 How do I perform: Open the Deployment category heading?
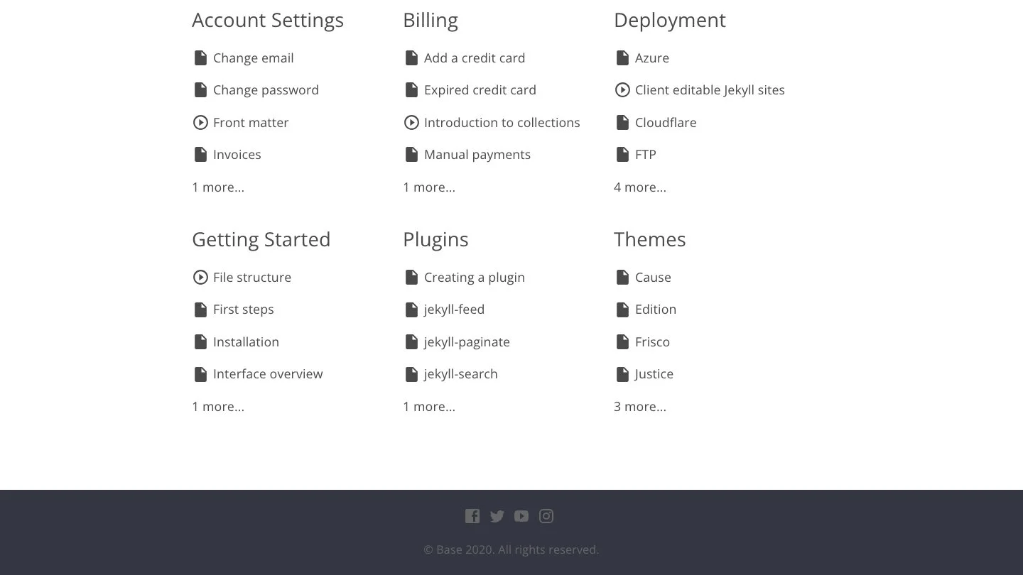click(x=670, y=21)
